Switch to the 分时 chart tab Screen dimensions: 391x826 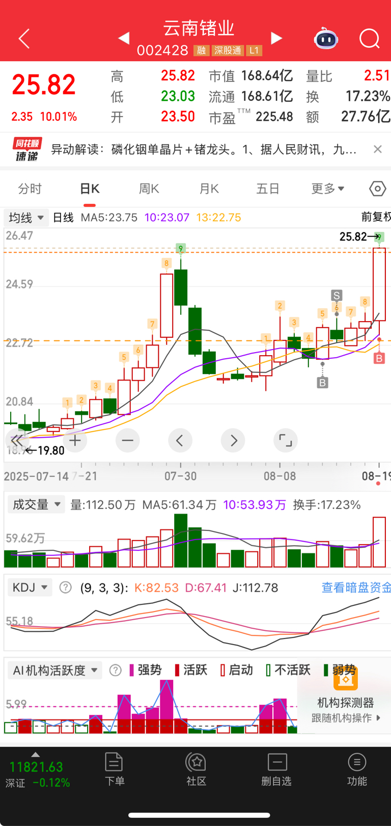click(x=30, y=189)
